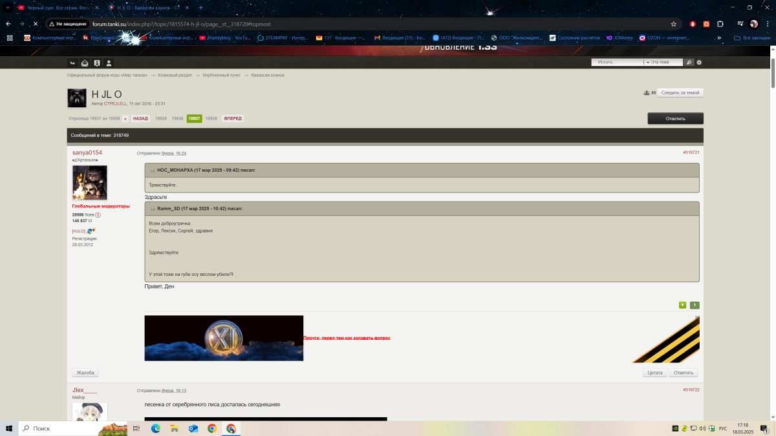Go to page 15935

pyautogui.click(x=161, y=119)
